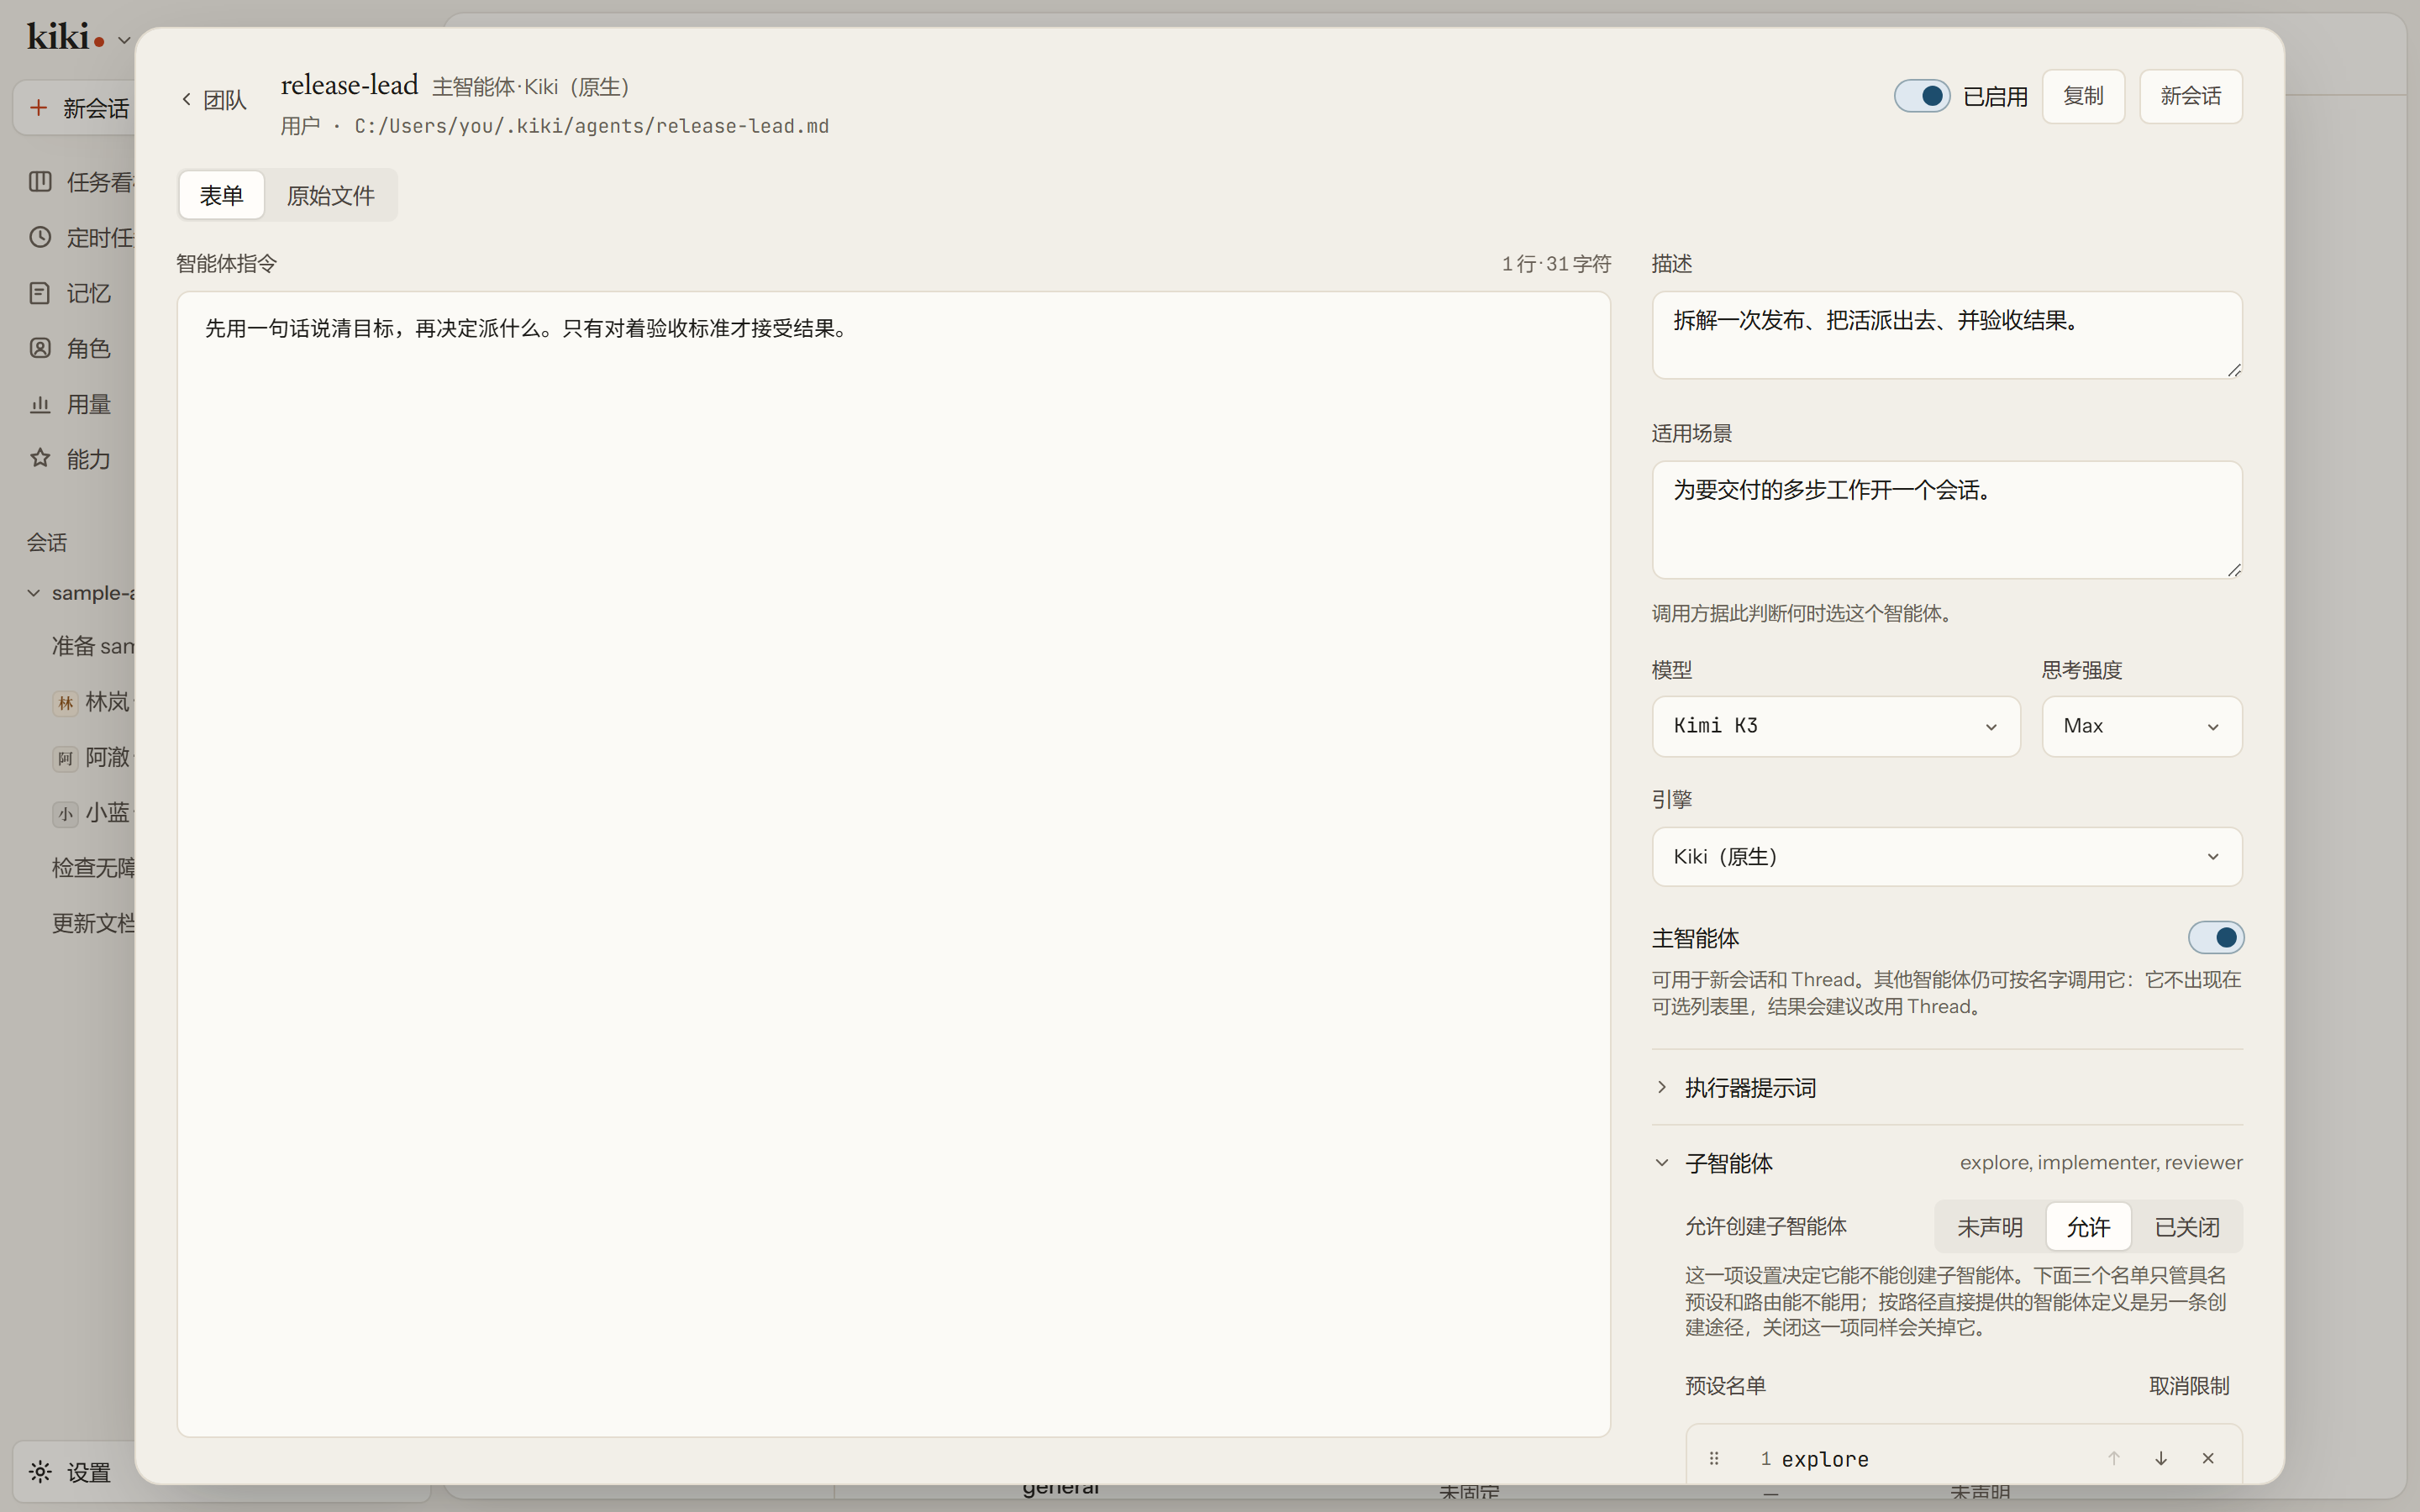Remove explore from preset list
Viewport: 2420px width, 1512px height.
click(x=2208, y=1458)
